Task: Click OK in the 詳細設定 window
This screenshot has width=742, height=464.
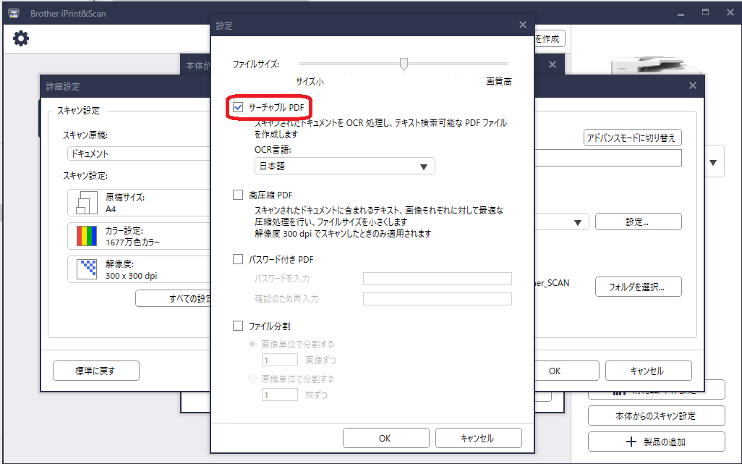Action: 567,371
